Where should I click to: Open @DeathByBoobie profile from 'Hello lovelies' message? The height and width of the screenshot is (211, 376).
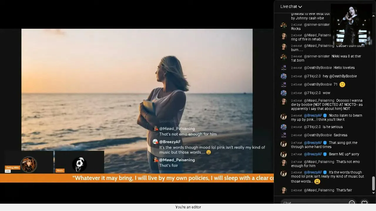(318, 68)
